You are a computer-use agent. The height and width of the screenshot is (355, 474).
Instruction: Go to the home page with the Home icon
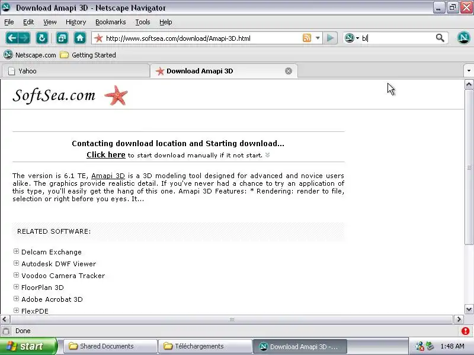pos(80,38)
